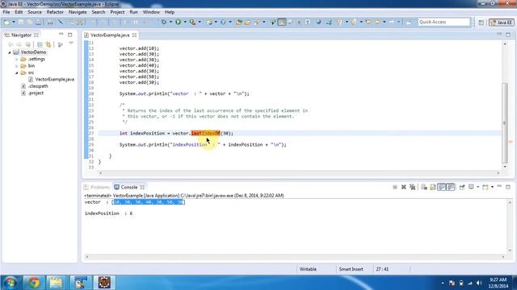517x290 pixels.
Task: Switch to Java EE perspective
Action: 502,23
